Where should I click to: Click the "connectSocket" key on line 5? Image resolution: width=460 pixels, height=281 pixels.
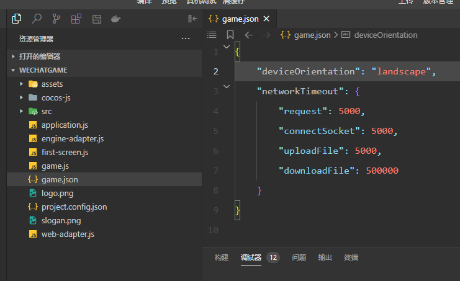319,131
